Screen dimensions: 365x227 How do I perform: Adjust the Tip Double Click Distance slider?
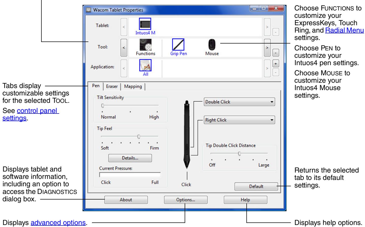[239, 153]
